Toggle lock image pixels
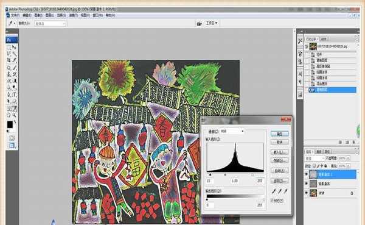The width and height of the screenshot is (365, 225). point(318,166)
